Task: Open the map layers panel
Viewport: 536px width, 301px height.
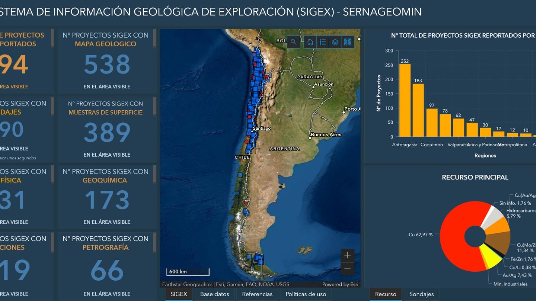Action: [335, 42]
